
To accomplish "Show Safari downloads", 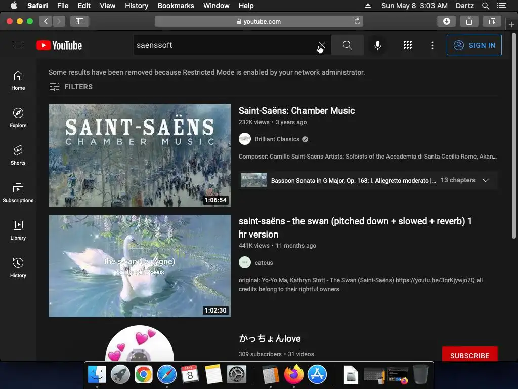I will [x=446, y=21].
